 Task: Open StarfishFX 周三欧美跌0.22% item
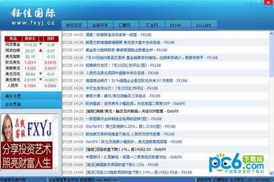tap(131, 126)
